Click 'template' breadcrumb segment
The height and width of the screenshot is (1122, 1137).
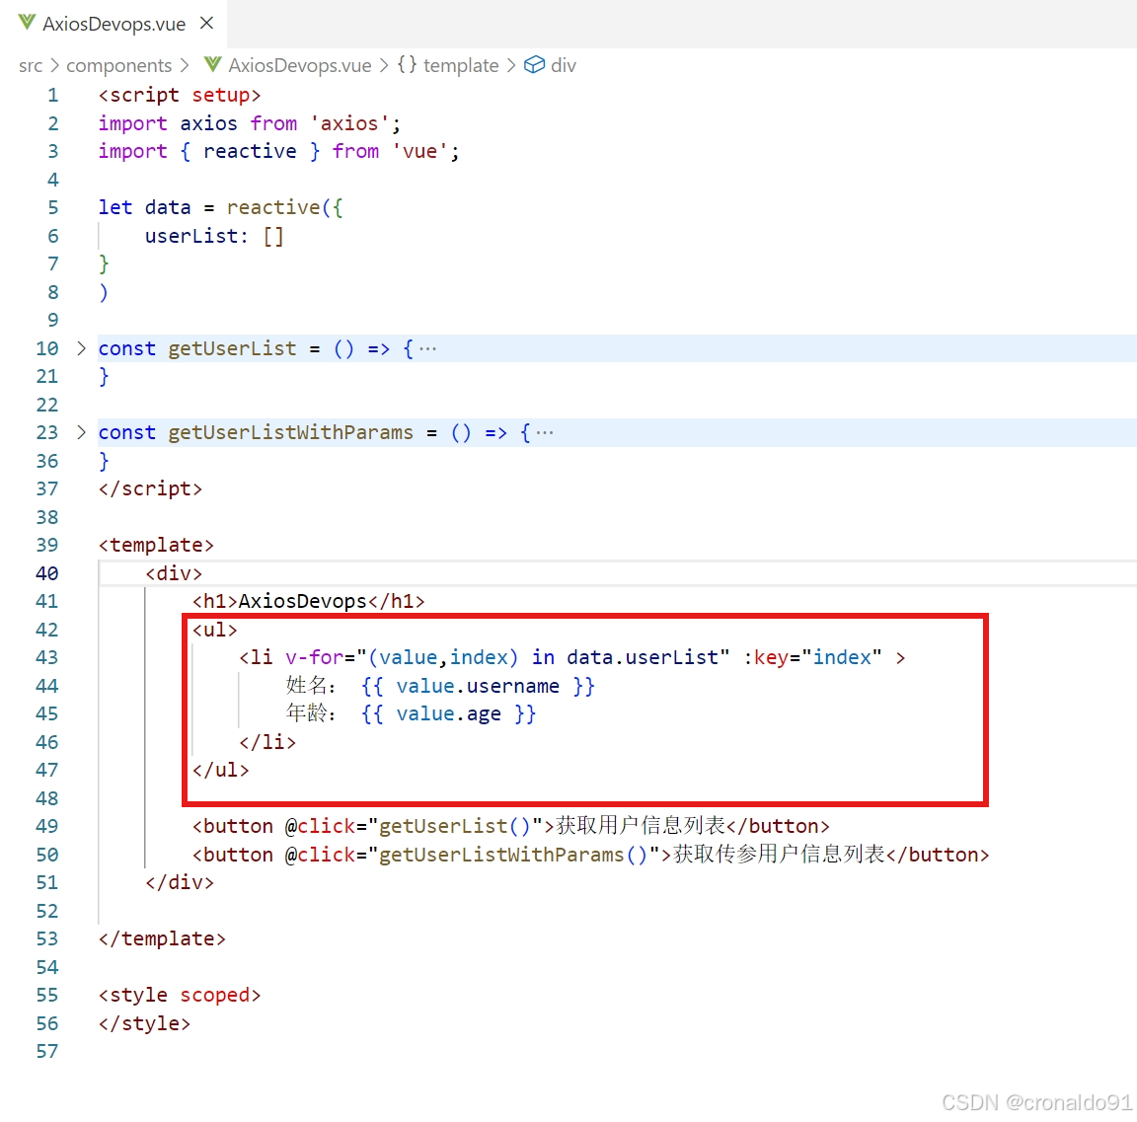[461, 66]
